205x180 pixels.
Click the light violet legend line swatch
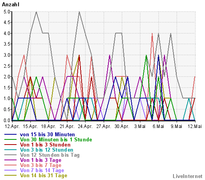[10, 170]
